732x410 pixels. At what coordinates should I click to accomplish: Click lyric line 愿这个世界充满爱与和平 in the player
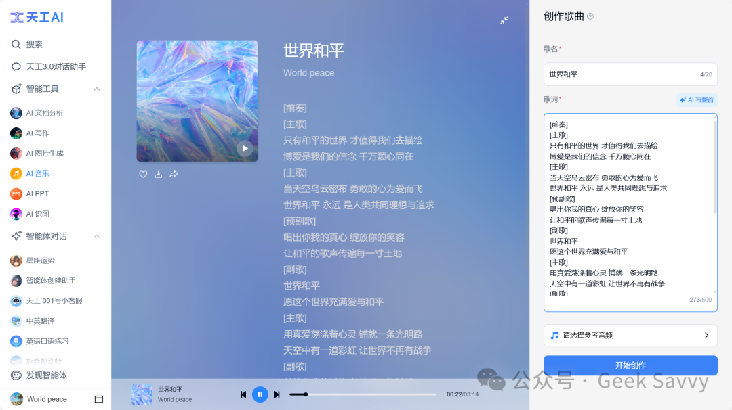(x=333, y=302)
